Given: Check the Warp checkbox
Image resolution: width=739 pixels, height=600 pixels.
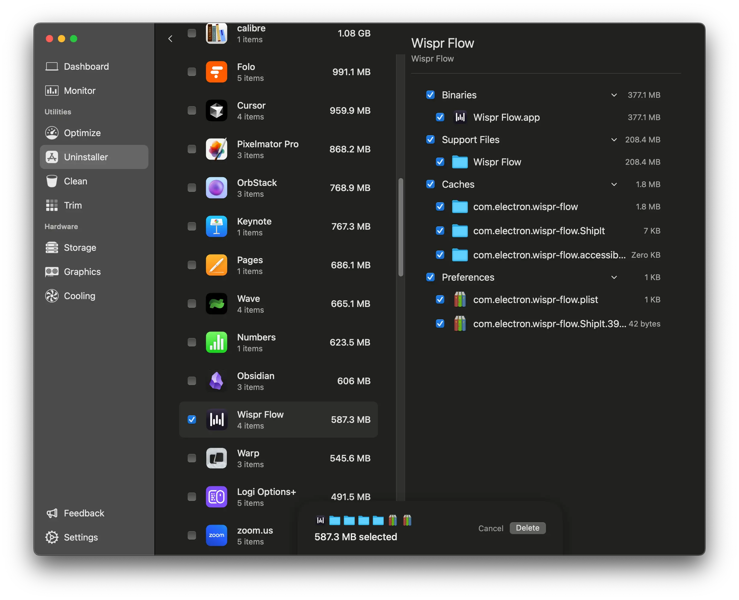Looking at the screenshot, I should pos(192,458).
